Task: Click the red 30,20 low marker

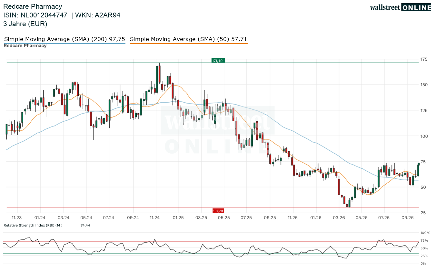Action: click(x=218, y=211)
